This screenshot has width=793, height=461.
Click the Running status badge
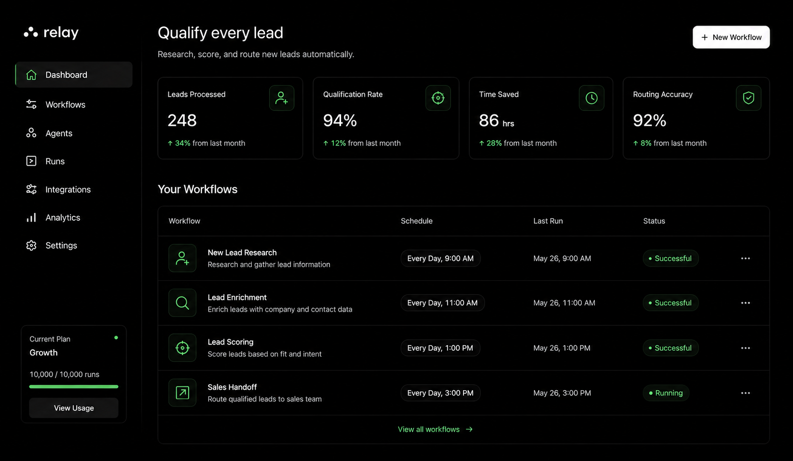click(x=666, y=393)
